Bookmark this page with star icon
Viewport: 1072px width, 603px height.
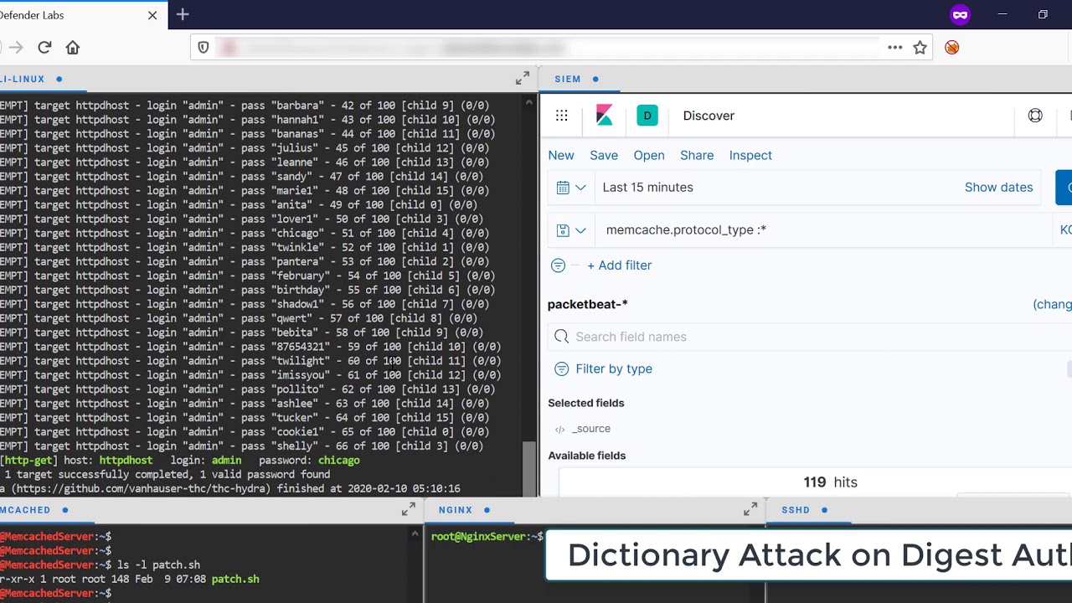[920, 48]
